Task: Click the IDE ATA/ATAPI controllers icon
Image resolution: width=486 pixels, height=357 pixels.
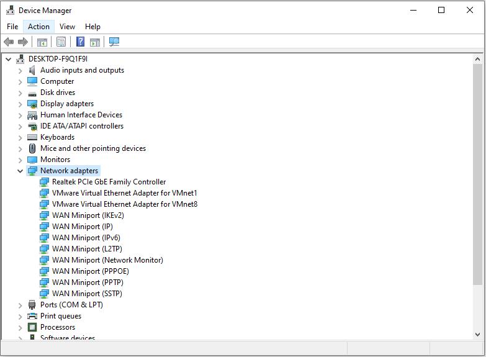Action: pos(32,126)
